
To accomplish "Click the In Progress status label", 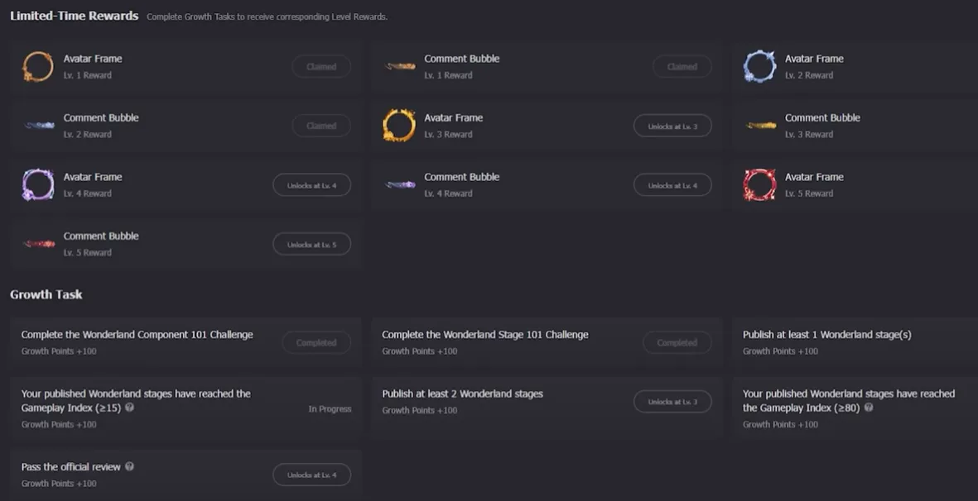I will 330,408.
